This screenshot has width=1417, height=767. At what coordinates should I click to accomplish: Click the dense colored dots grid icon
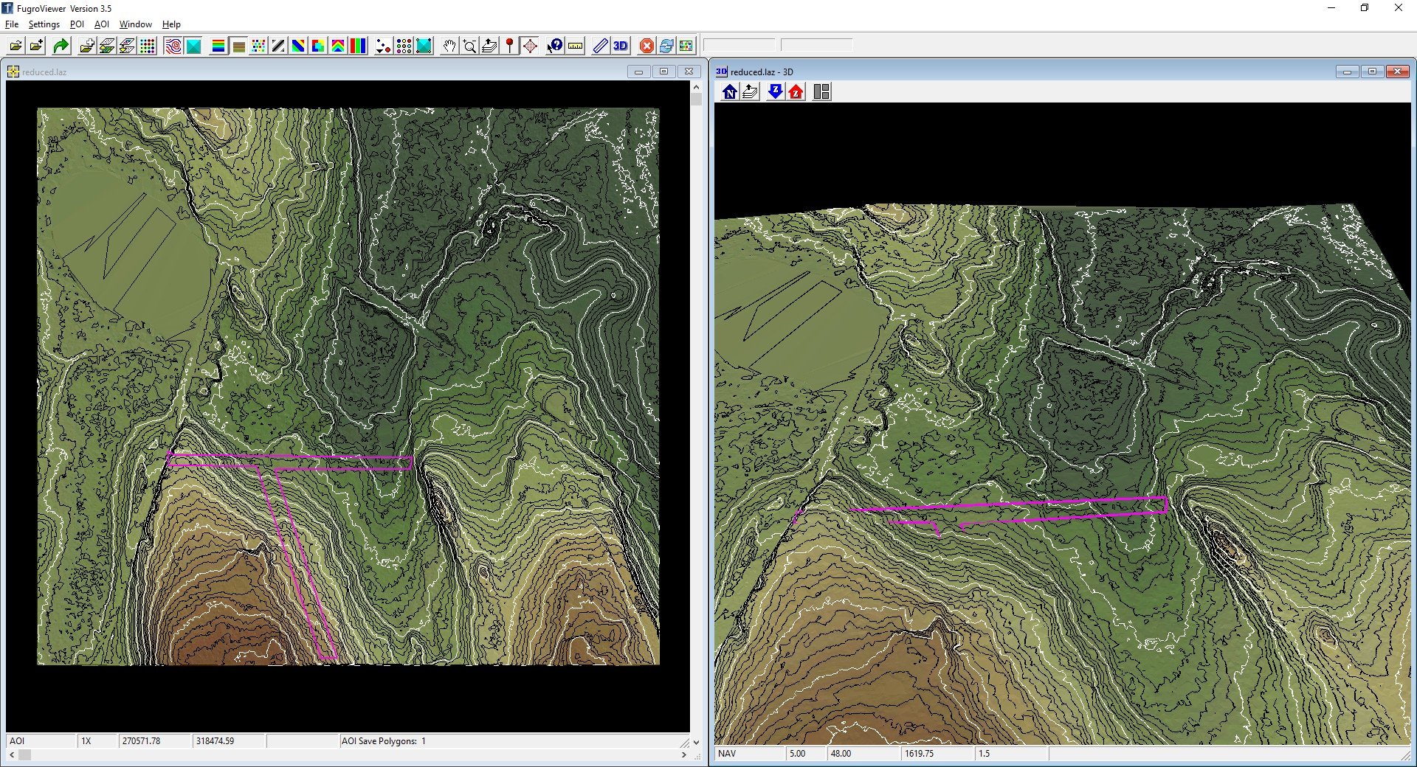(404, 46)
